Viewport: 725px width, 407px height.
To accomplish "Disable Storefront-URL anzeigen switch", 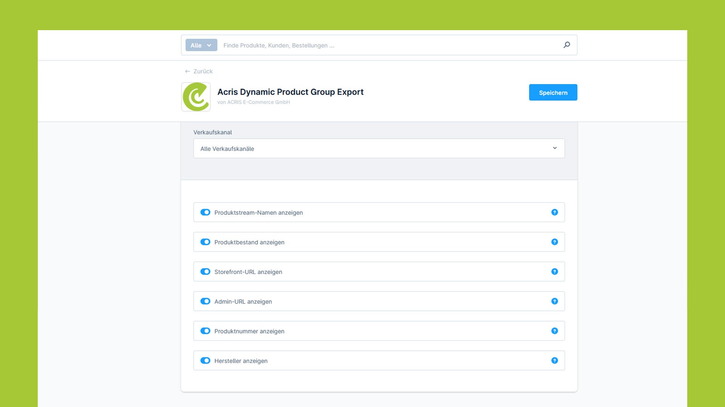I will 205,272.
